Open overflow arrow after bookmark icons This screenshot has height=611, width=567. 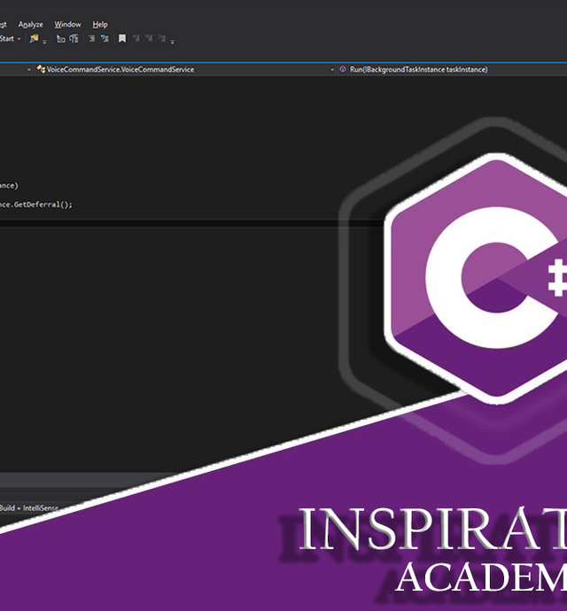173,42
